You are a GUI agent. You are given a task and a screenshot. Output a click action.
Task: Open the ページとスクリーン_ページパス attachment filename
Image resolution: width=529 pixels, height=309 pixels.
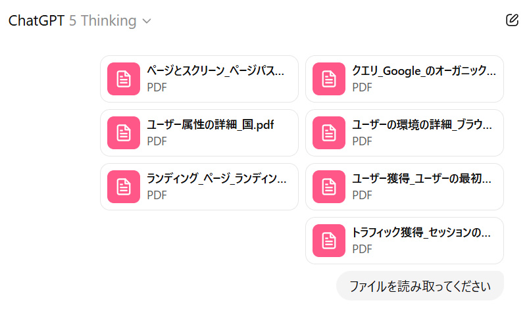click(216, 71)
